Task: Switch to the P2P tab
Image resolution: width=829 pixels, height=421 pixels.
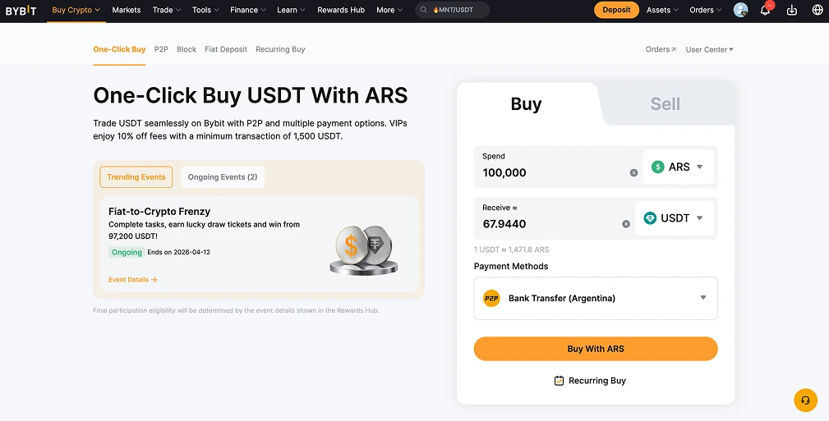Action: (x=161, y=49)
